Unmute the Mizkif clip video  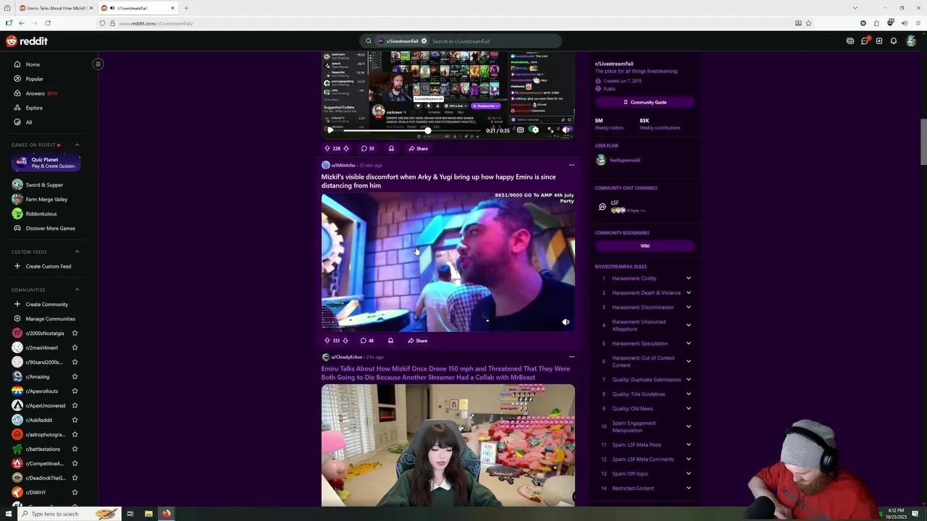pyautogui.click(x=566, y=322)
